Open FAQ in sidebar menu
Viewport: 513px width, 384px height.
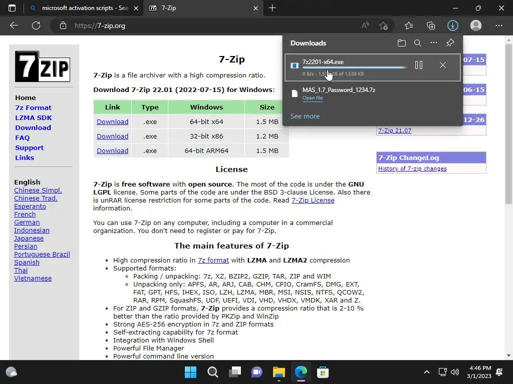22,138
